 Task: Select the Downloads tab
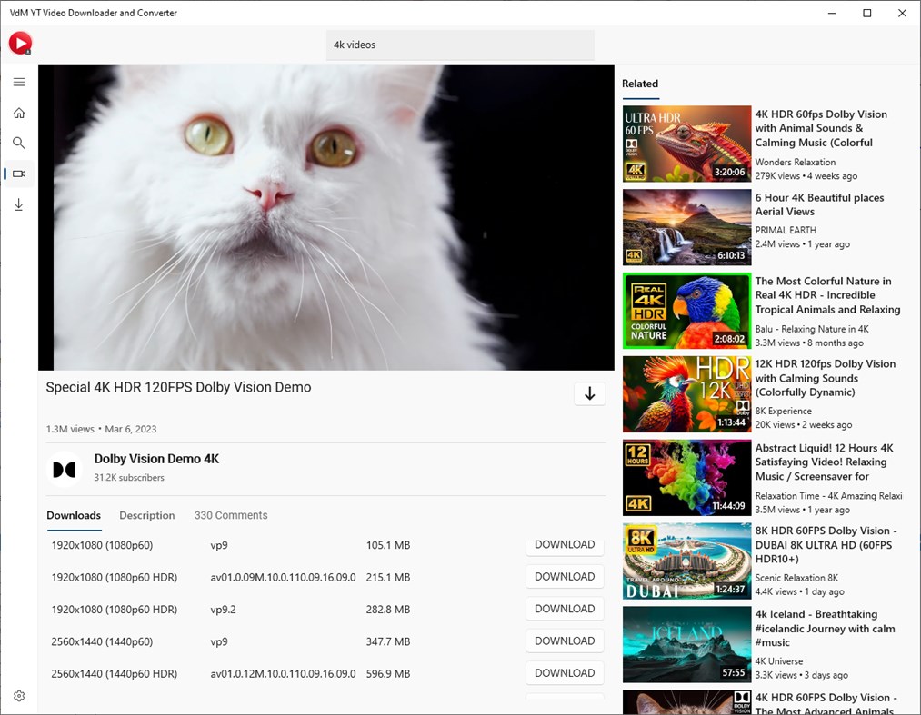tap(73, 515)
